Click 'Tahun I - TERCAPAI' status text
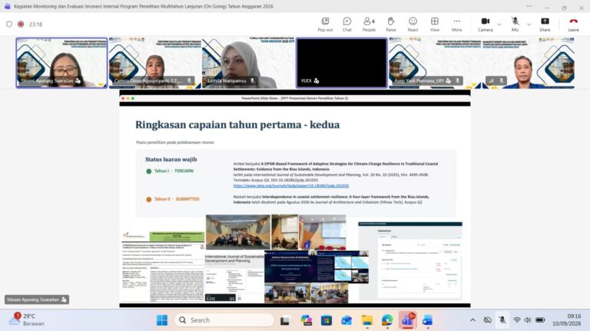 [174, 171]
